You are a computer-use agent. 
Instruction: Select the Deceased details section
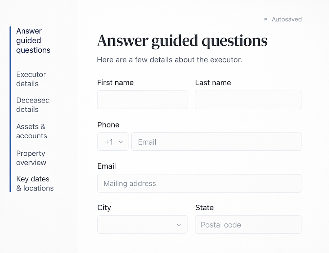(x=33, y=105)
